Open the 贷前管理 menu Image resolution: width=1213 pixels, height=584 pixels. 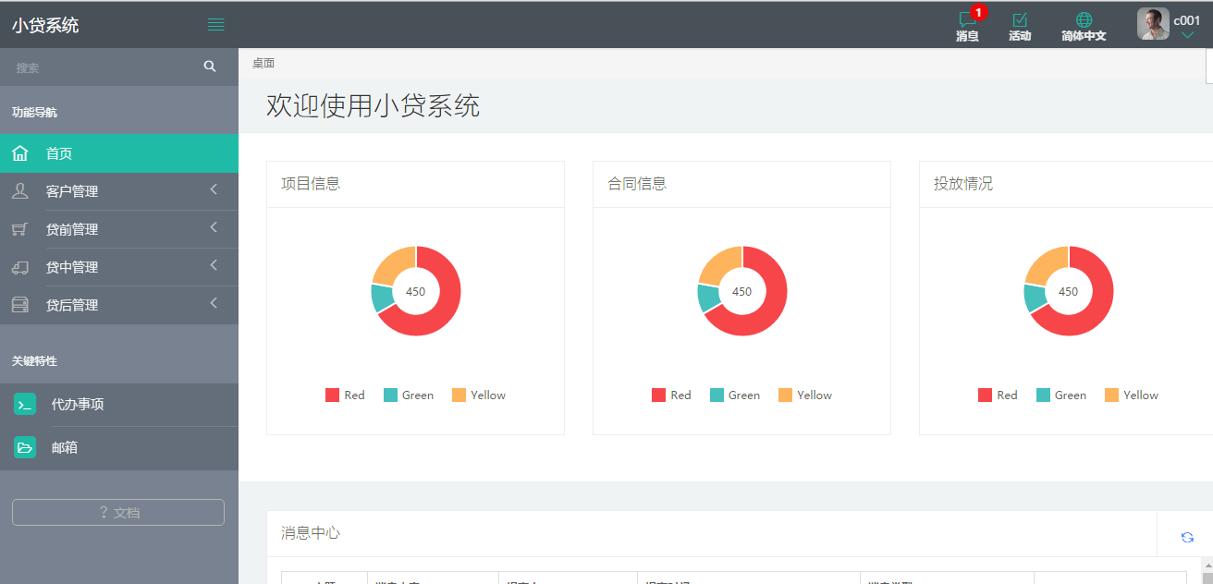point(119,229)
